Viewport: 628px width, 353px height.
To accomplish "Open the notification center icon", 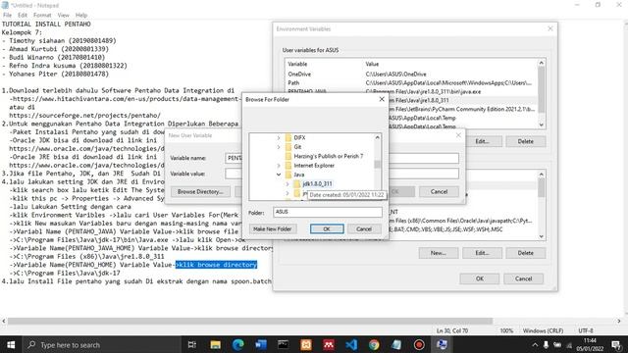I will click(x=616, y=344).
